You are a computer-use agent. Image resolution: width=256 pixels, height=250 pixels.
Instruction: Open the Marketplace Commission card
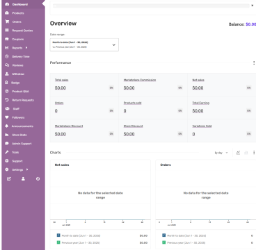click(x=153, y=85)
